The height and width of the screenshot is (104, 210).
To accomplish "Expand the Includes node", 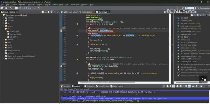I will pyautogui.click(x=4, y=21).
